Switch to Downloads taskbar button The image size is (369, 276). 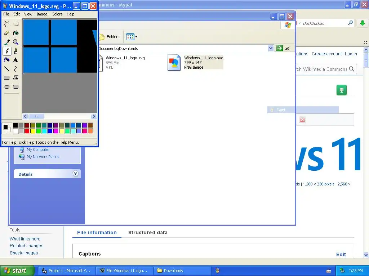tap(182, 271)
